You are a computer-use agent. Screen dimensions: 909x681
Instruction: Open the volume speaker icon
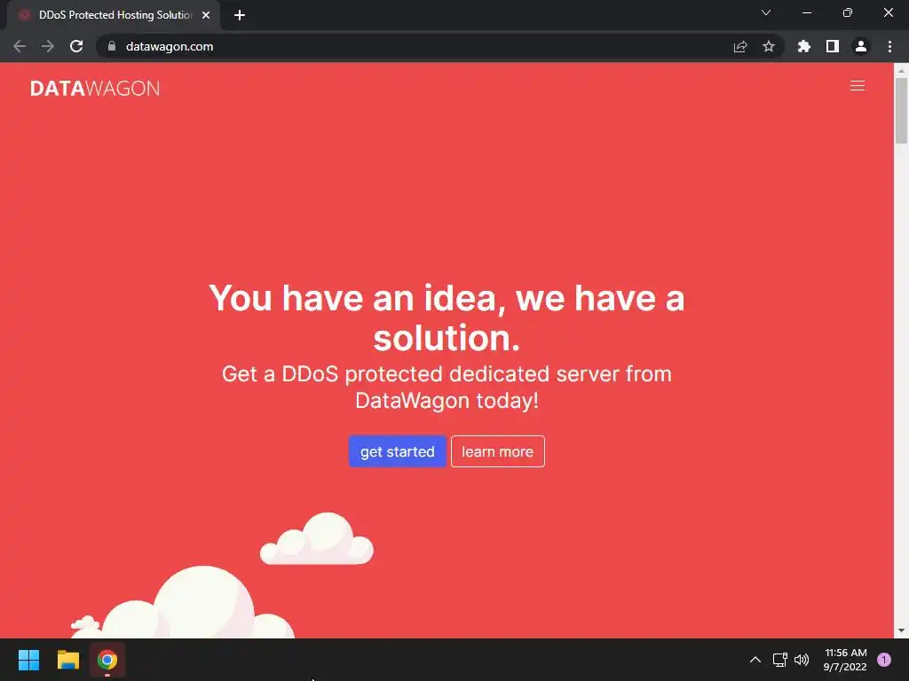click(802, 660)
